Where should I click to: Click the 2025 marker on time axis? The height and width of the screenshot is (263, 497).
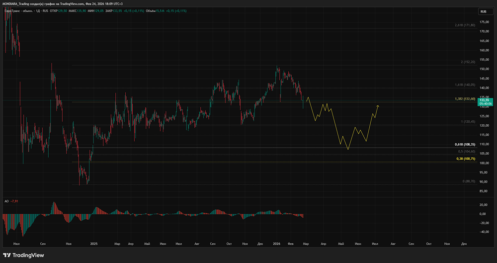click(x=93, y=244)
